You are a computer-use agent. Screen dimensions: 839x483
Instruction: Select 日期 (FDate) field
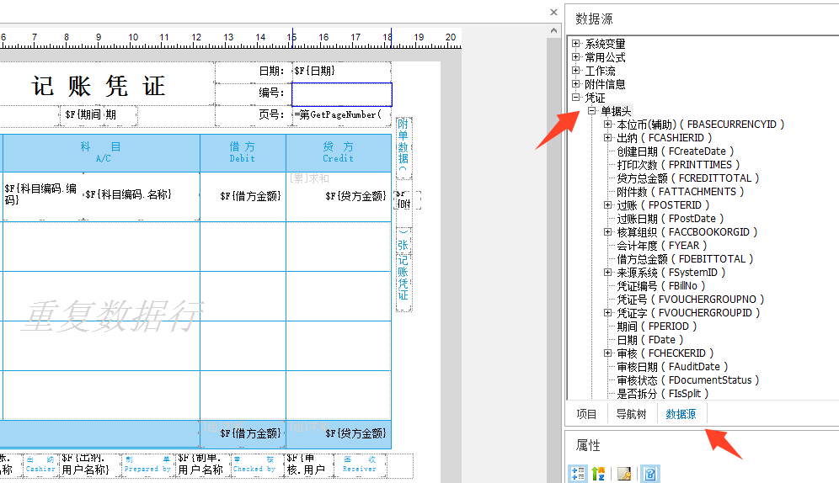click(x=650, y=340)
